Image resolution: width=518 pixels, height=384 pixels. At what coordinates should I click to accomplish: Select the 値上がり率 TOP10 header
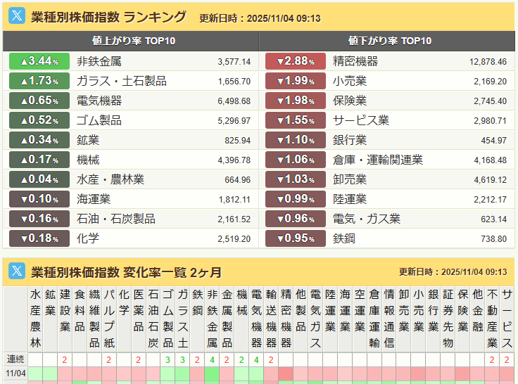(131, 41)
